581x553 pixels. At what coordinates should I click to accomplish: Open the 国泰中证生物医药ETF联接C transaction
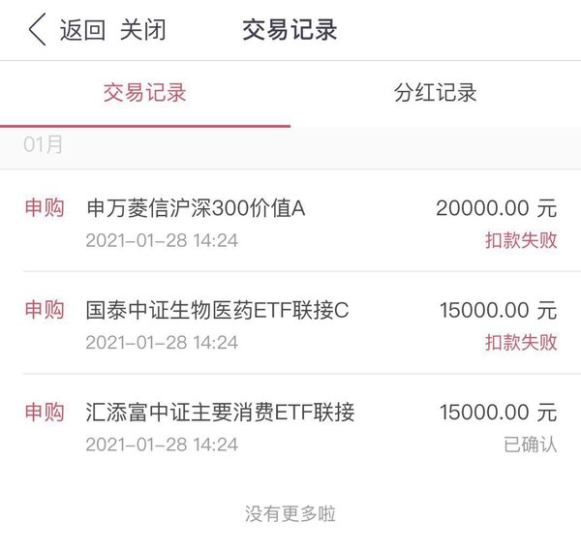[x=290, y=323]
